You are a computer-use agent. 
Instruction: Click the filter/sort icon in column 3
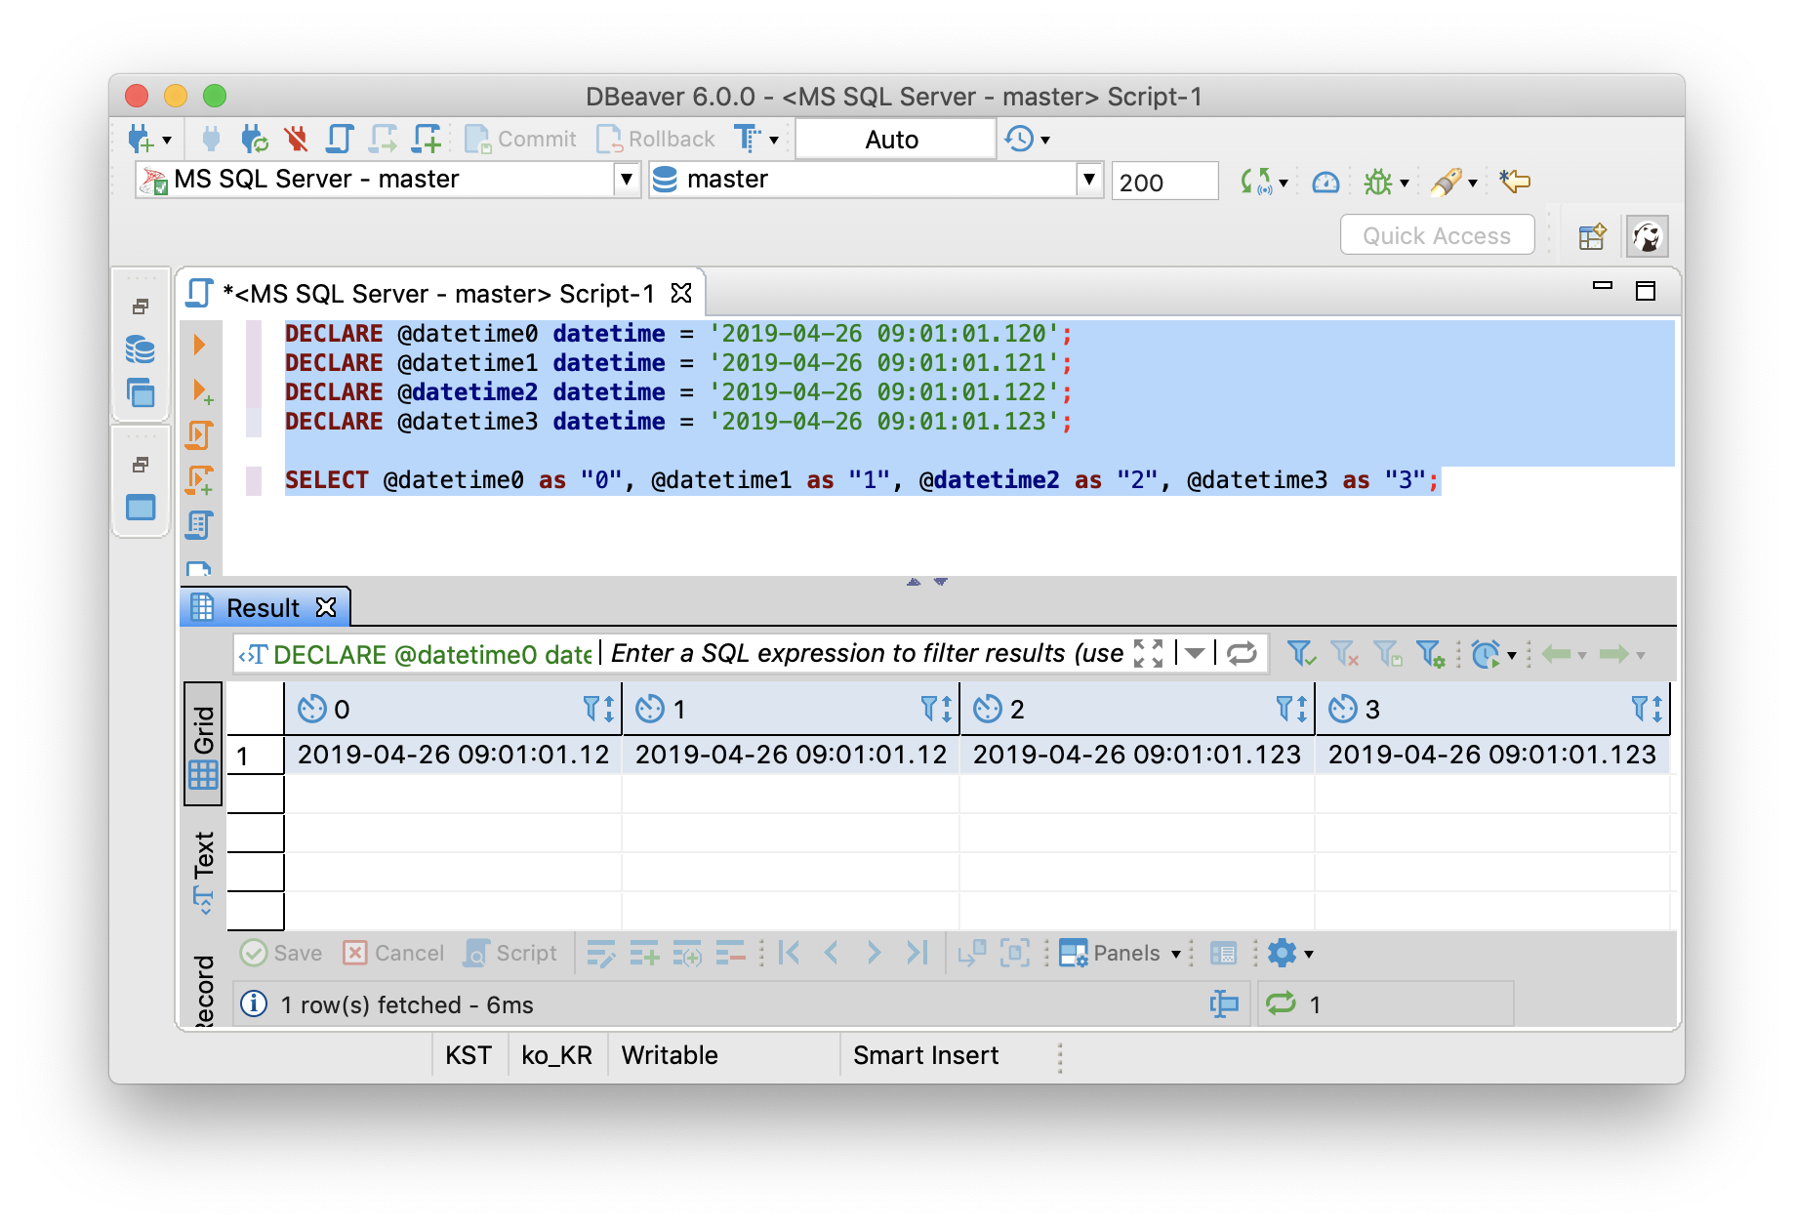click(x=1648, y=709)
